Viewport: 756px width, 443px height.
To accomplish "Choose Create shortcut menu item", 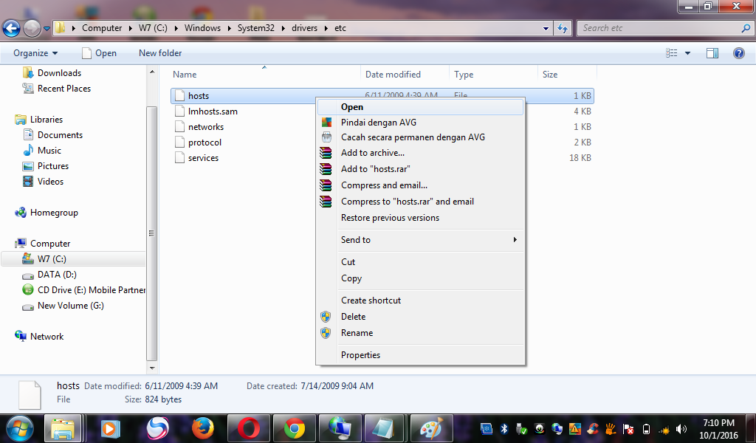I will pos(420,301).
